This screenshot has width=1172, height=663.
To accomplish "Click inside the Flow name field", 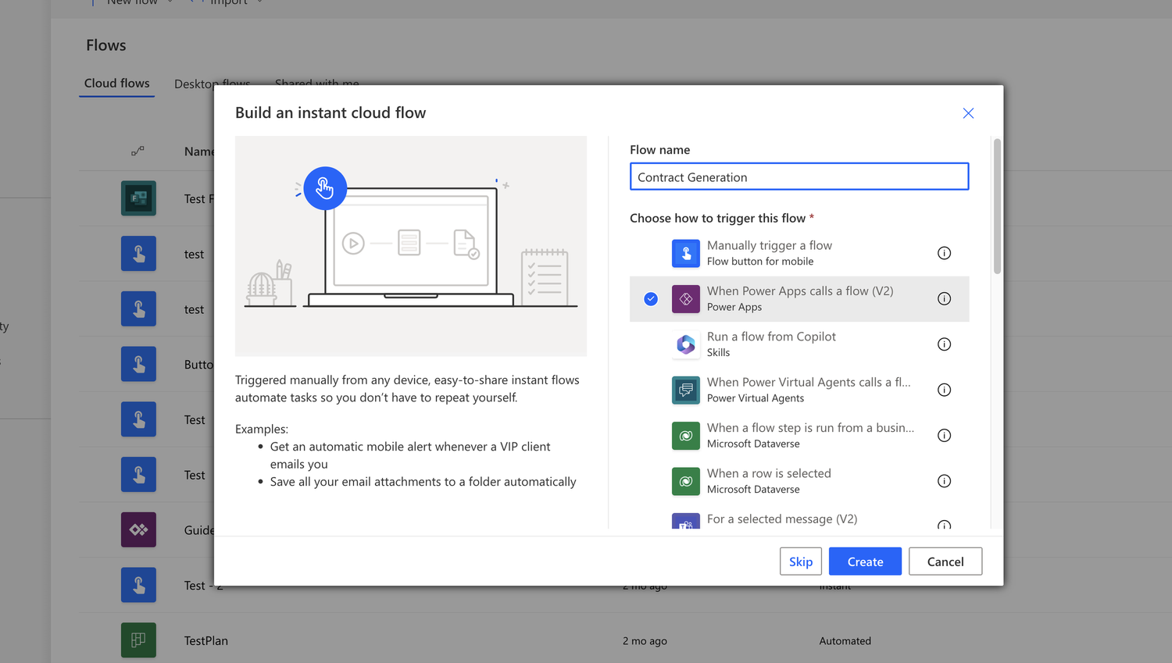I will tap(799, 176).
